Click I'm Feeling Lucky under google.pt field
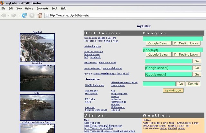This screenshot has height=133, width=206. 186,54
